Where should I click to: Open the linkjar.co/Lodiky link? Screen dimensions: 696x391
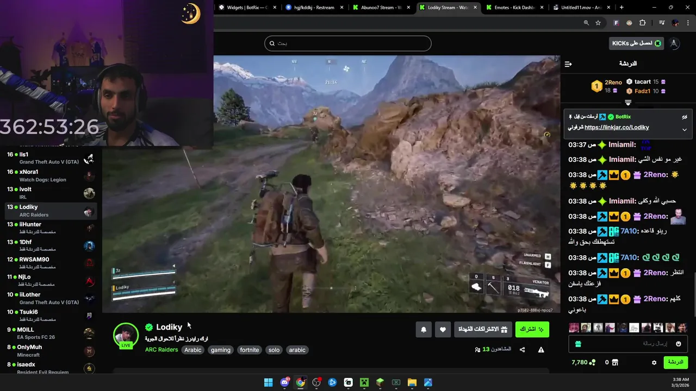coord(617,128)
